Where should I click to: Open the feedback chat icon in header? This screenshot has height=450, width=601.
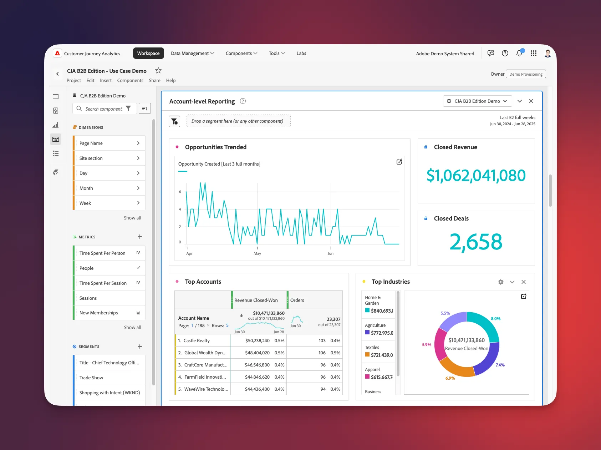(x=491, y=53)
